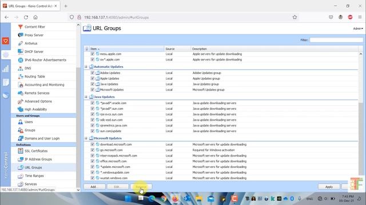Open DNS configuration
The width and height of the screenshot is (366, 205).
pos(28,68)
